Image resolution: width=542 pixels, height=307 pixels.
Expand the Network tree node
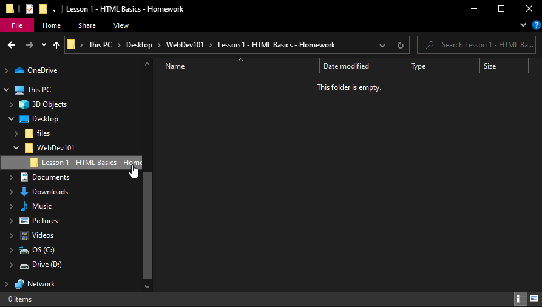(6, 284)
